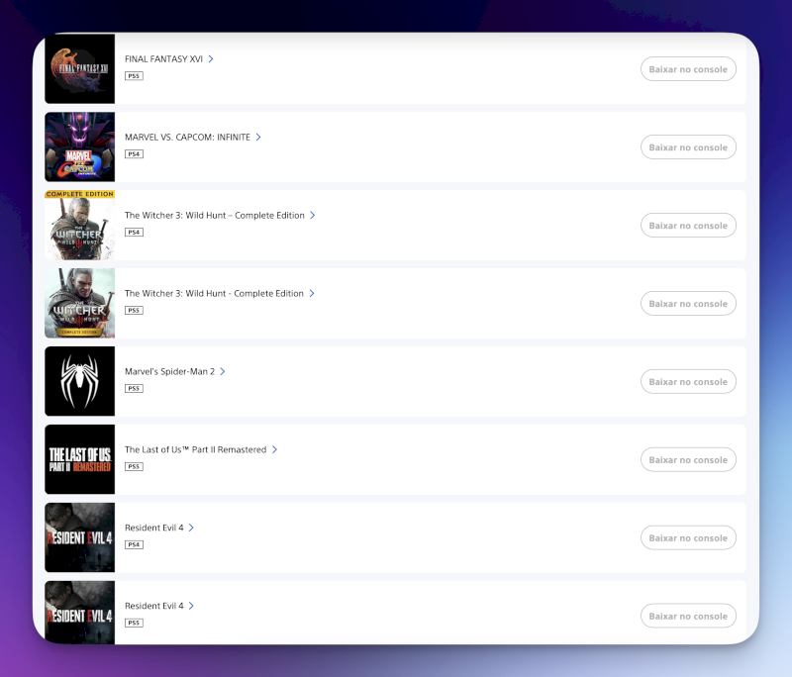Click Baixar no console for Resident Evil 4 PS4

pyautogui.click(x=688, y=537)
